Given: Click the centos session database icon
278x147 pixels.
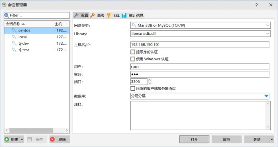Looking at the screenshot, I should [14, 30].
